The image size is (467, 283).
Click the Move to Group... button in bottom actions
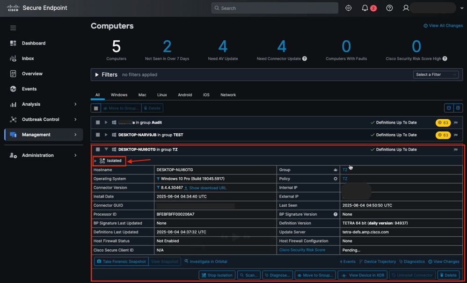coord(315,275)
